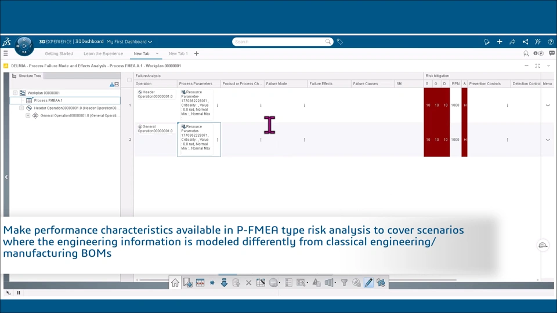Click the Prevention Controls column header
This screenshot has height=313, width=557.
pyautogui.click(x=489, y=83)
